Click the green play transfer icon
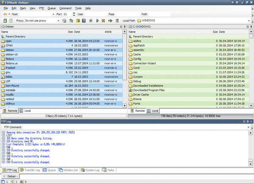Viewport: 254px width, 184px height. [x=97, y=20]
